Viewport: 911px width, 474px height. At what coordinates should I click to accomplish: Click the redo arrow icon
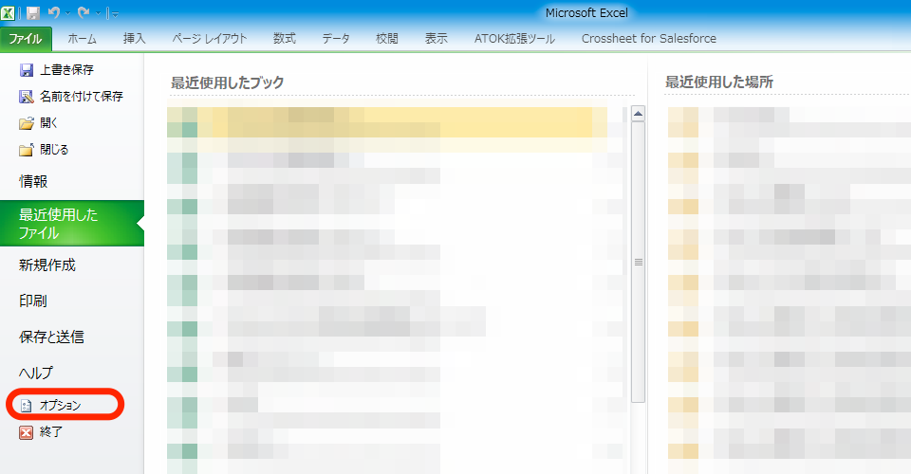click(x=83, y=13)
